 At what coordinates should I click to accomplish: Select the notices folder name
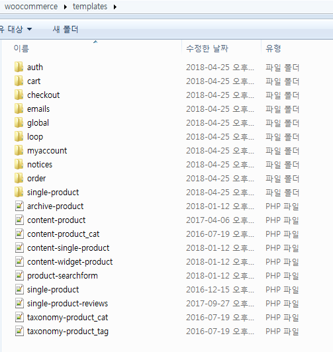pyautogui.click(x=40, y=165)
